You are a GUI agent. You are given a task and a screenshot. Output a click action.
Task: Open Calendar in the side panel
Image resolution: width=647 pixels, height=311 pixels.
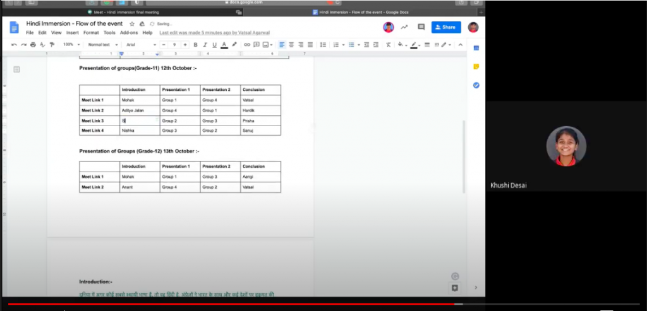(476, 48)
